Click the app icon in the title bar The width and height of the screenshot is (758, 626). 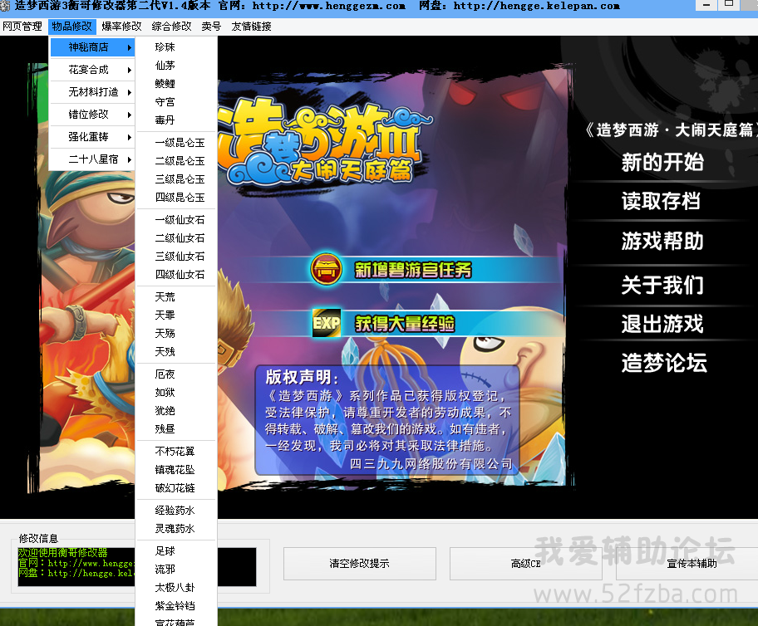(5, 6)
